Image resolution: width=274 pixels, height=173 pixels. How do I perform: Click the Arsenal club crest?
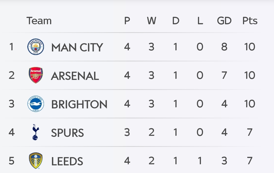coord(36,75)
